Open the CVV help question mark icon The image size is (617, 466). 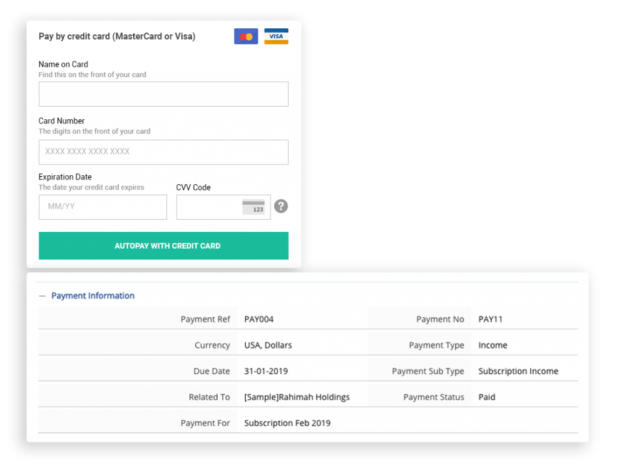(281, 206)
